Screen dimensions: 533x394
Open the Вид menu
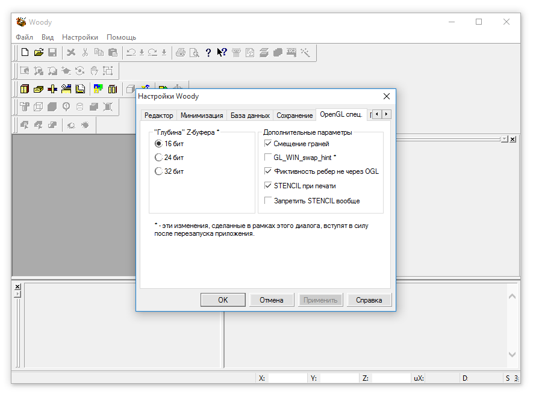[x=48, y=37]
